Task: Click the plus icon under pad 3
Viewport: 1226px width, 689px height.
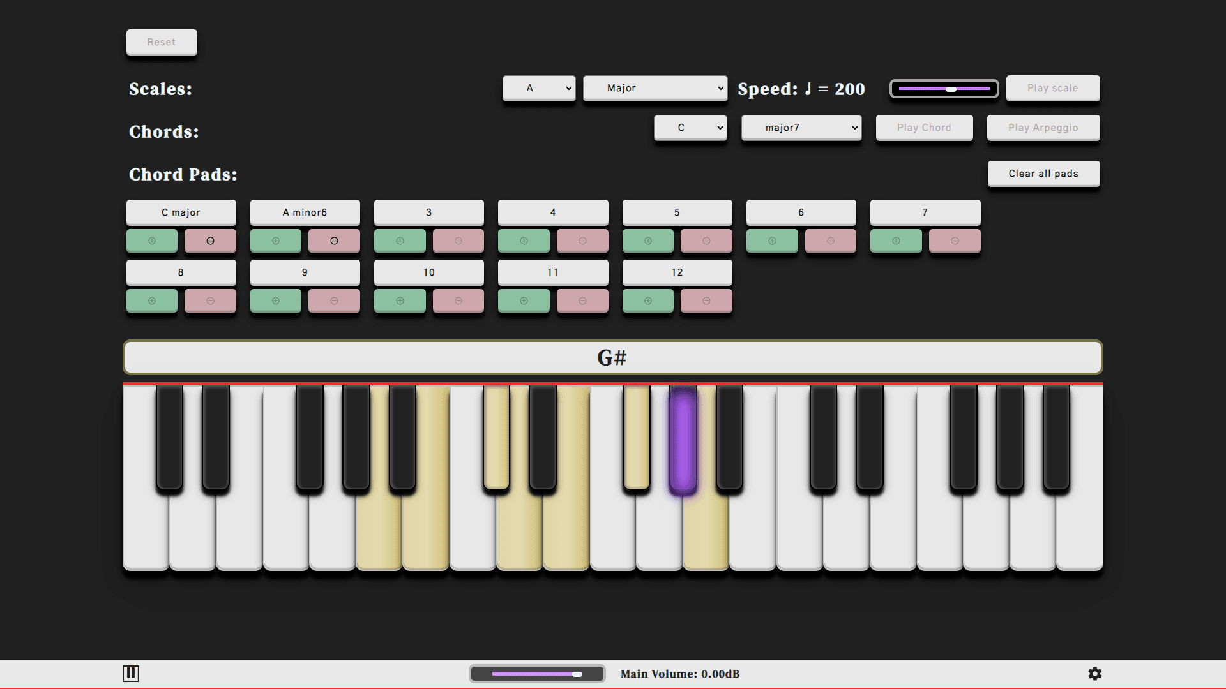Action: 400,241
